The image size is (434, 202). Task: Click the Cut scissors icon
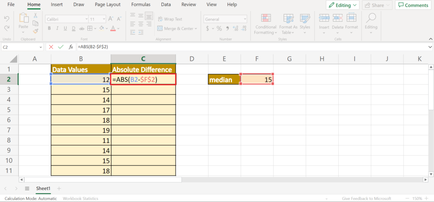click(x=36, y=16)
